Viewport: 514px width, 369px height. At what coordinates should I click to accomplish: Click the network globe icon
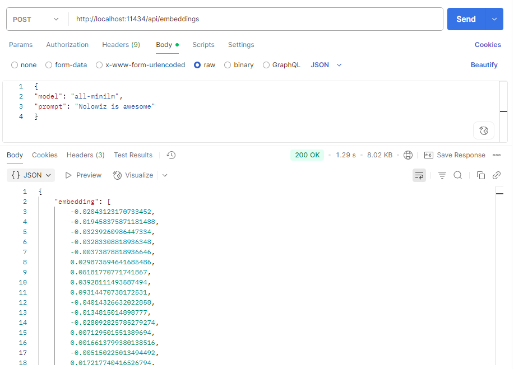[x=408, y=155]
